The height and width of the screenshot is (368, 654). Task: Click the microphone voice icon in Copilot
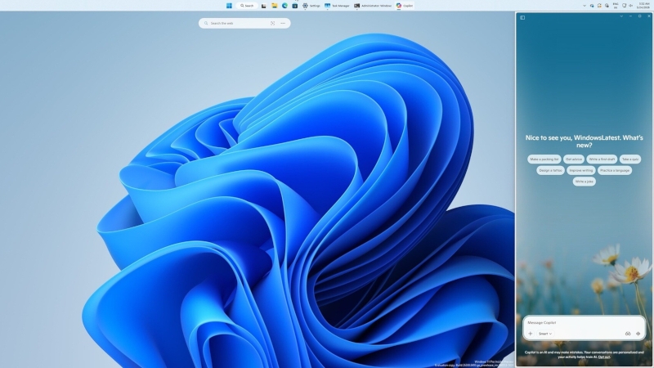point(638,334)
